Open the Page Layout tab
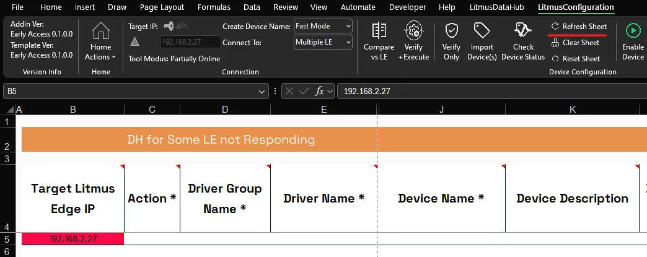Image resolution: width=647 pixels, height=257 pixels. (x=162, y=7)
